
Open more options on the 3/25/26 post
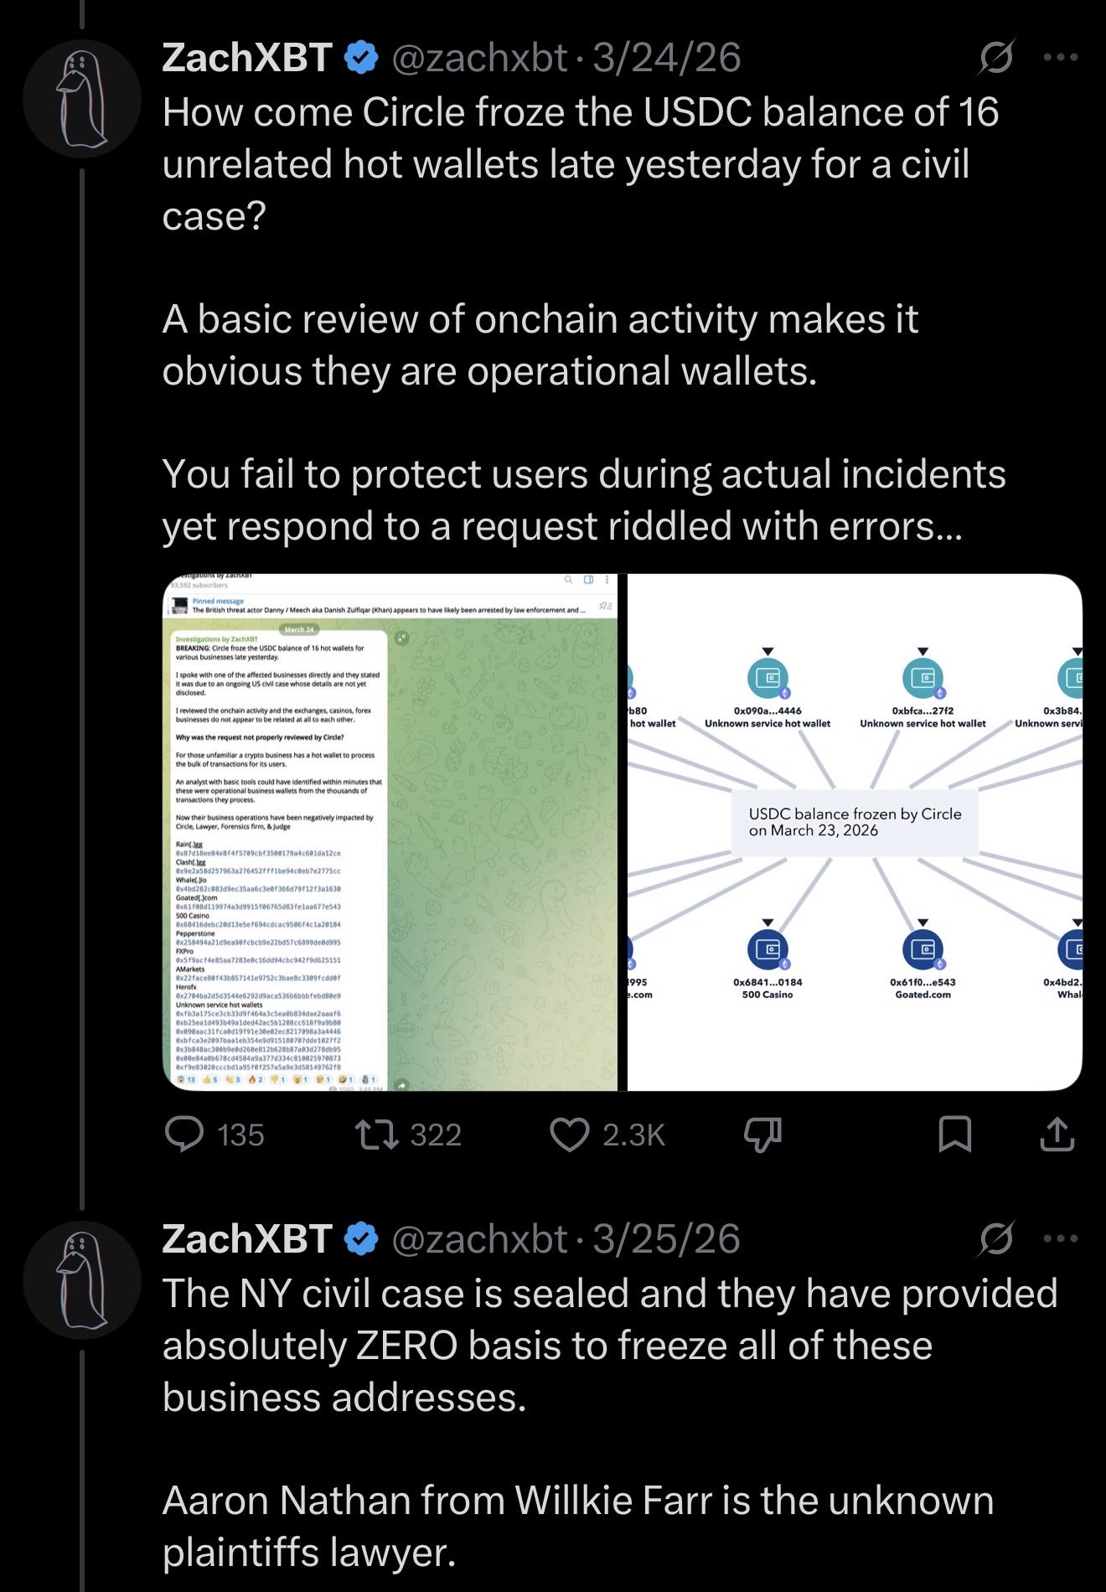pyautogui.click(x=1061, y=1238)
